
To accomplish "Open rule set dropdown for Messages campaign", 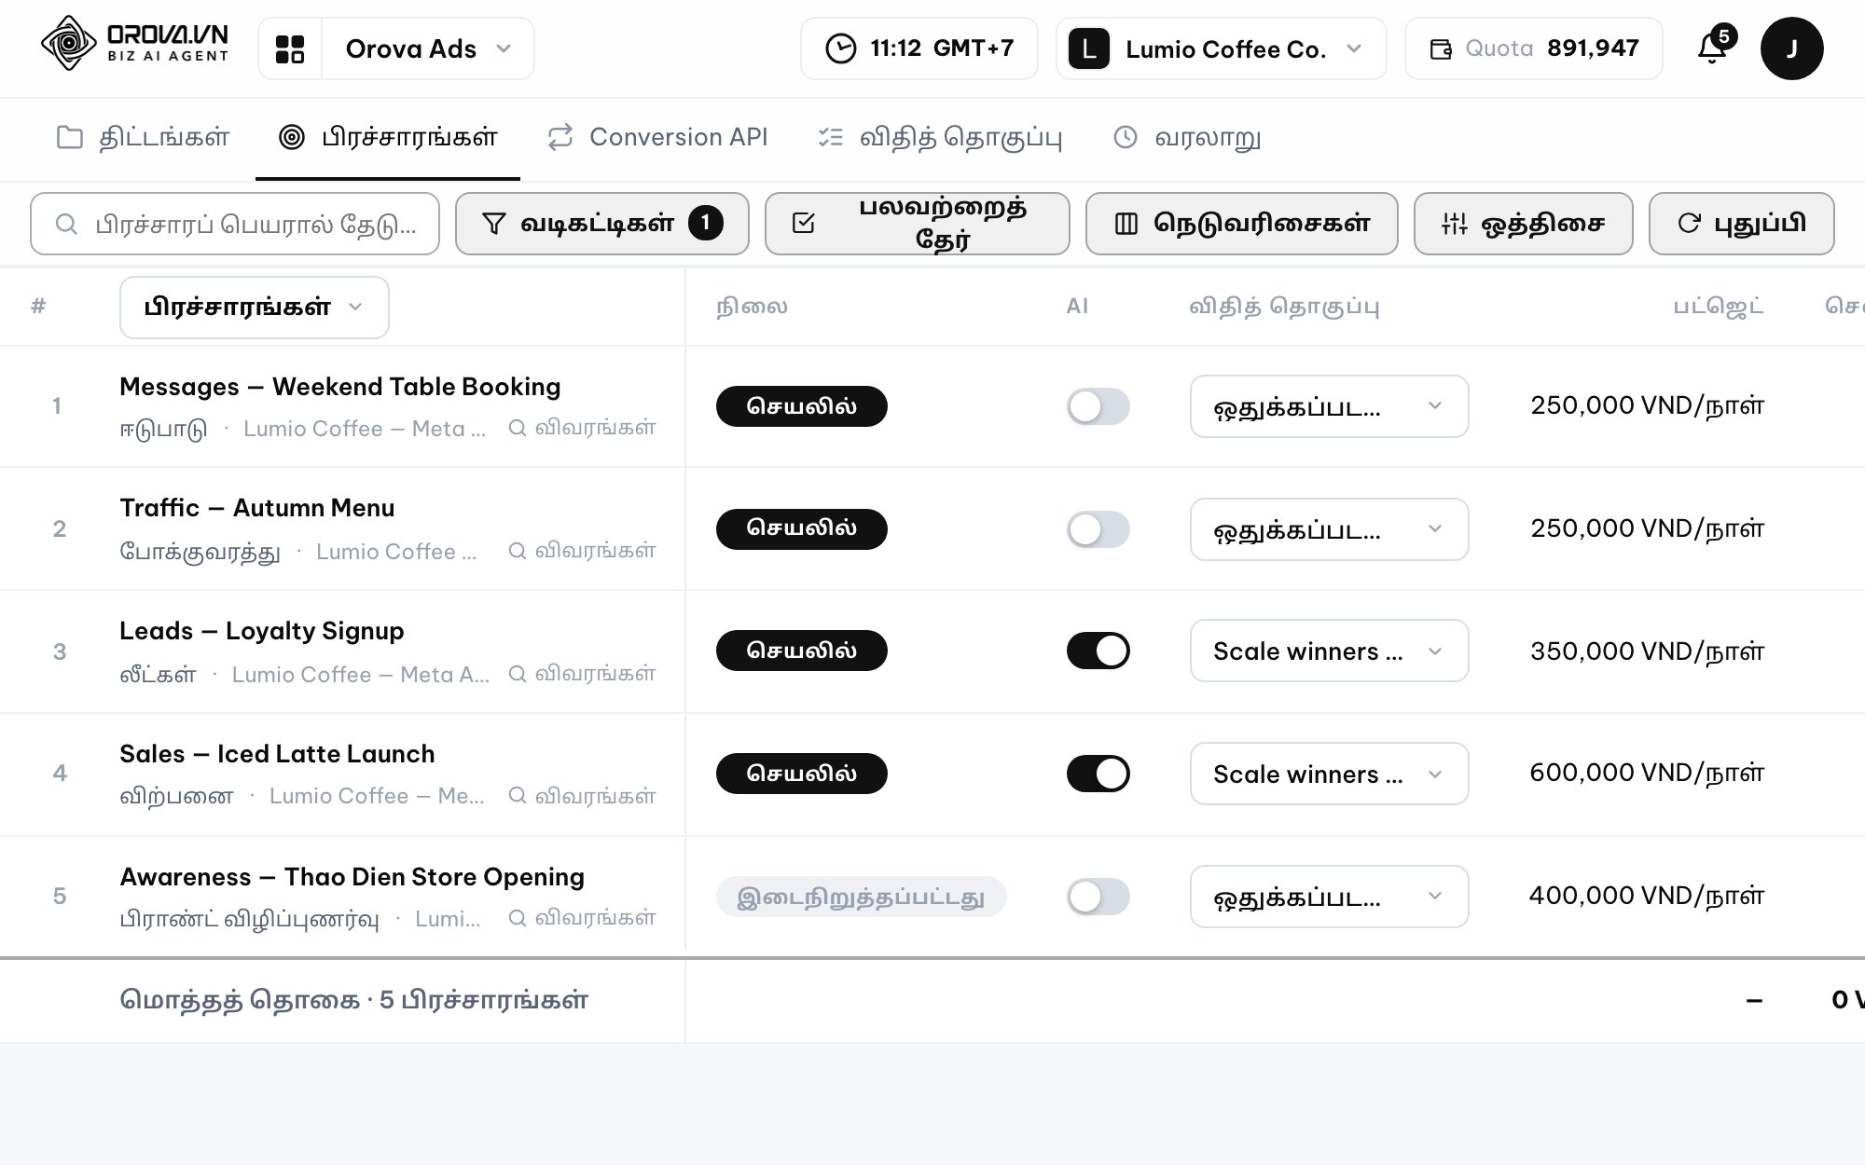I will 1329,406.
